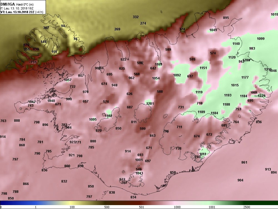Click the map value 738
The height and width of the screenshot is (209, 278).
click(x=178, y=149)
